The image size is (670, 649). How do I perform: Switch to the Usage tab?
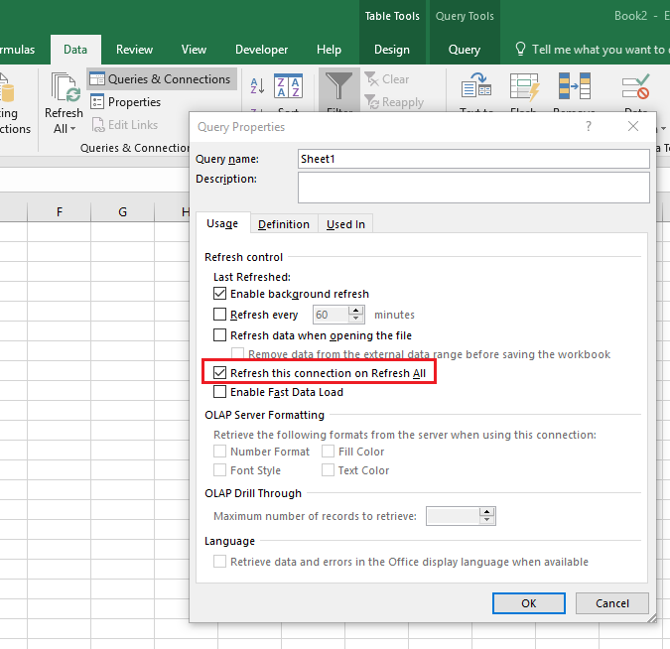point(222,223)
